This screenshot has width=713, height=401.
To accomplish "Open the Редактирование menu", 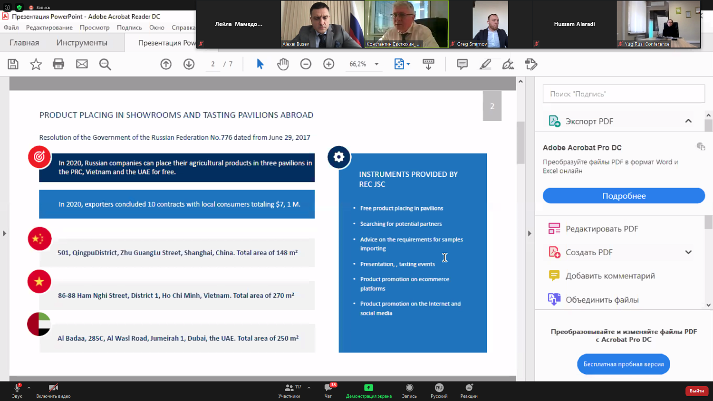I will pos(49,28).
